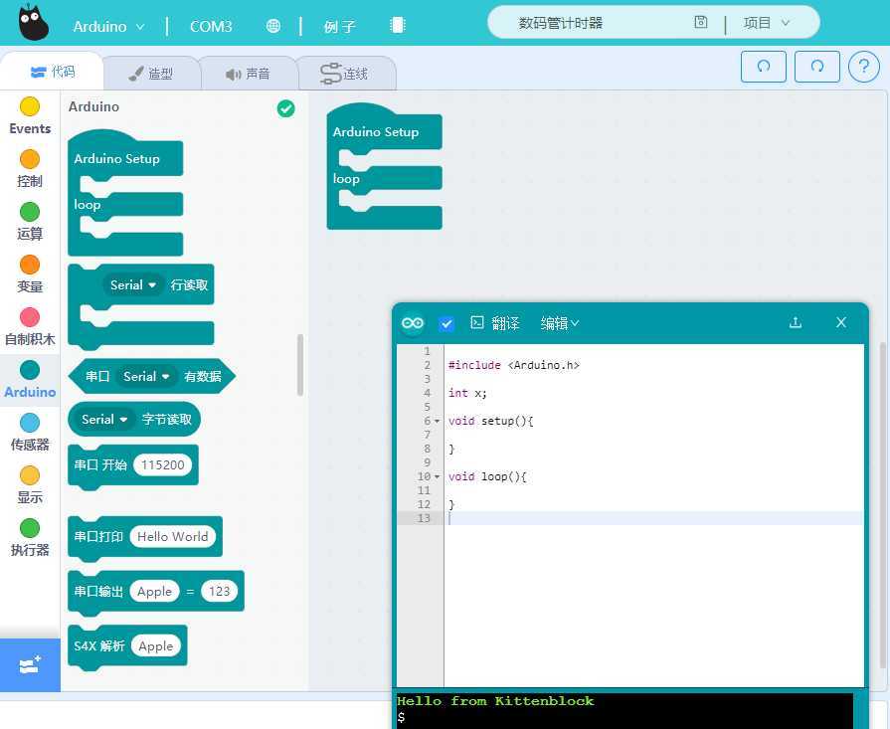
Task: Open help with the question mark icon
Action: [864, 67]
